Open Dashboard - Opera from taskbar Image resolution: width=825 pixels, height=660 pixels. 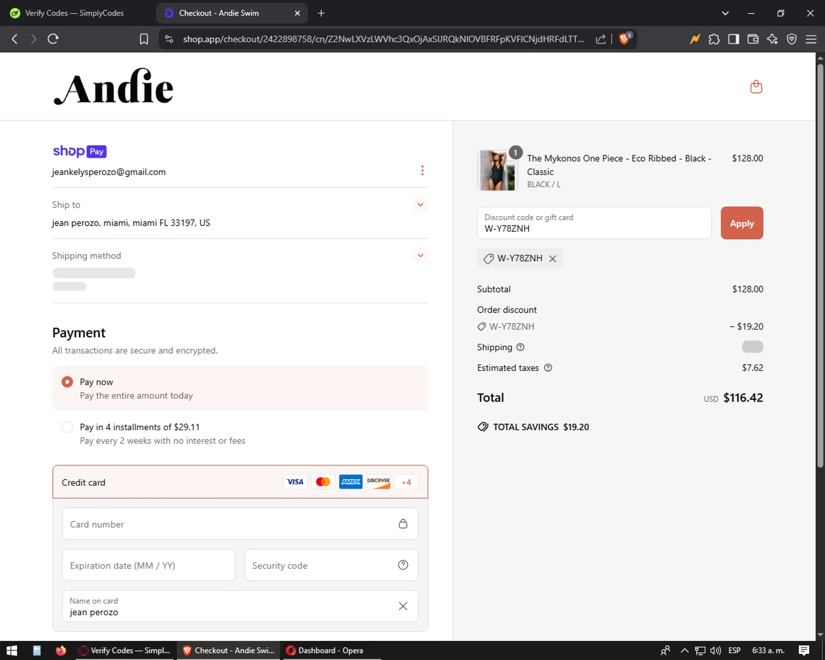click(330, 651)
